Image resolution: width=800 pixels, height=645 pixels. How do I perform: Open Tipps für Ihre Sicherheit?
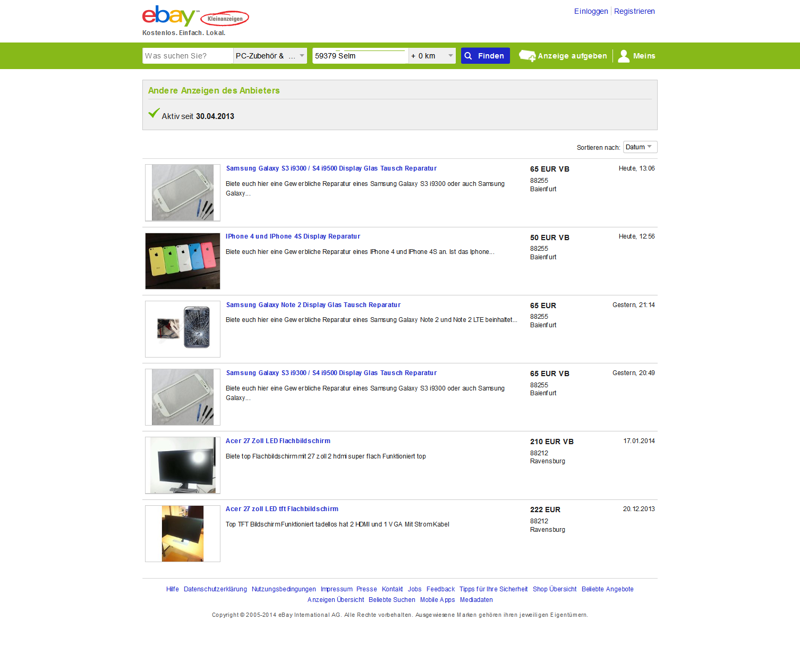tap(493, 589)
